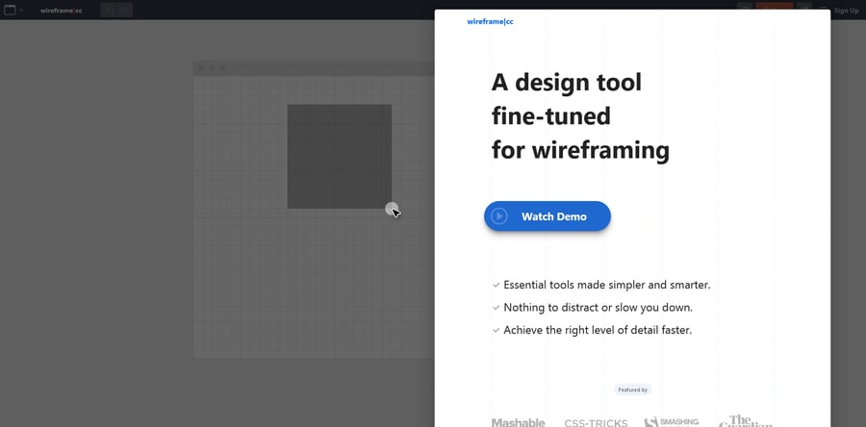Viewport: 866px width, 427px height.
Task: Click 'Nothing to distract or slow you down.'
Action: [599, 308]
